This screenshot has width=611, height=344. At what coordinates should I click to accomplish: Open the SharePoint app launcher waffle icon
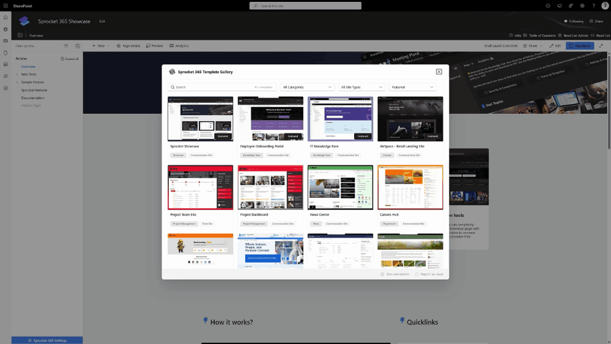(x=6, y=6)
